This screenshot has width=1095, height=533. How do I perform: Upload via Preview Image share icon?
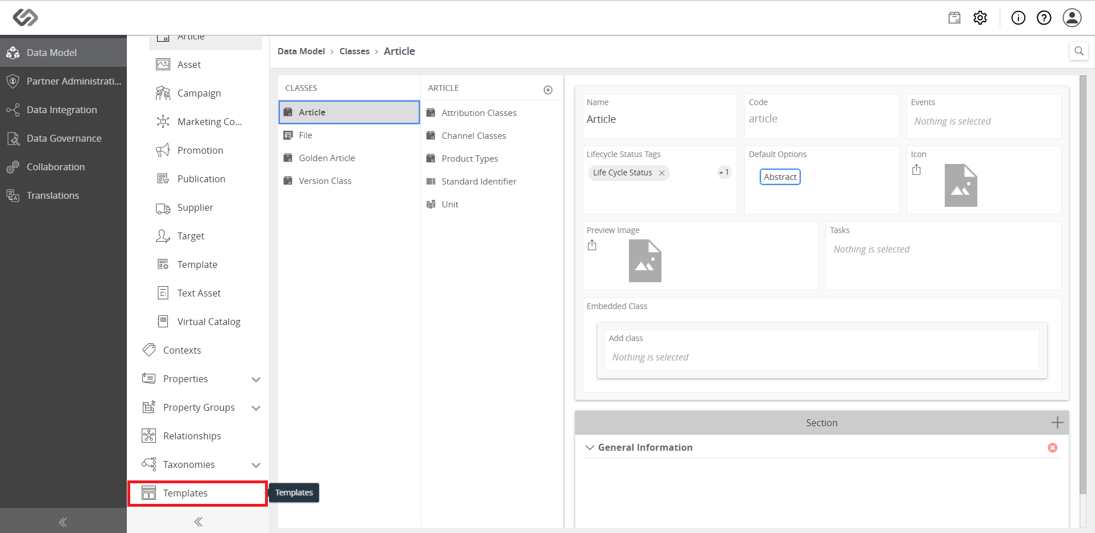pyautogui.click(x=592, y=245)
